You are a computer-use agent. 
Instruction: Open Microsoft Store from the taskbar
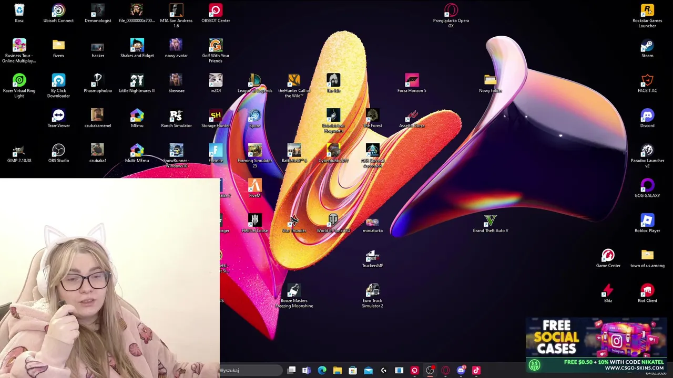[353, 370]
